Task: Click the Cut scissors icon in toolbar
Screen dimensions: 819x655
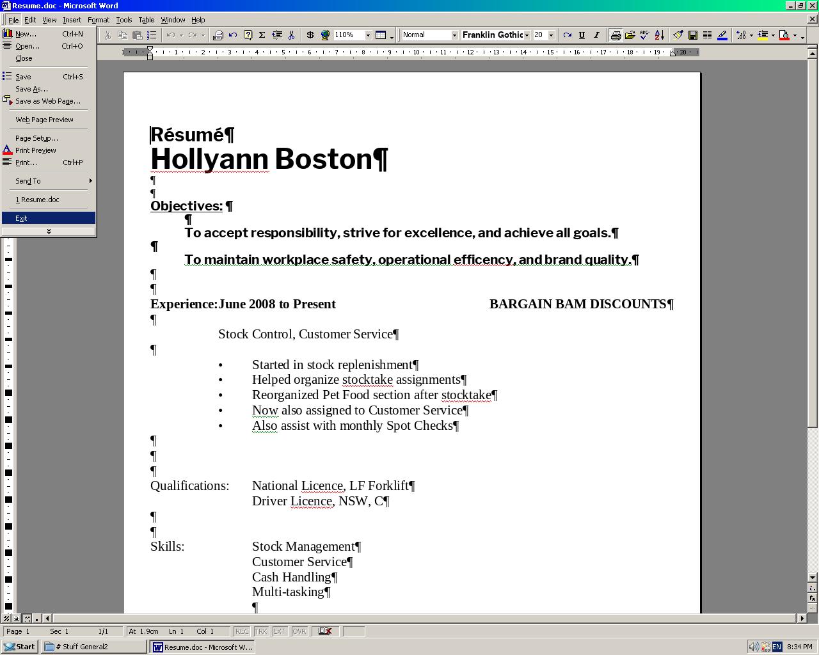Action: (x=107, y=35)
